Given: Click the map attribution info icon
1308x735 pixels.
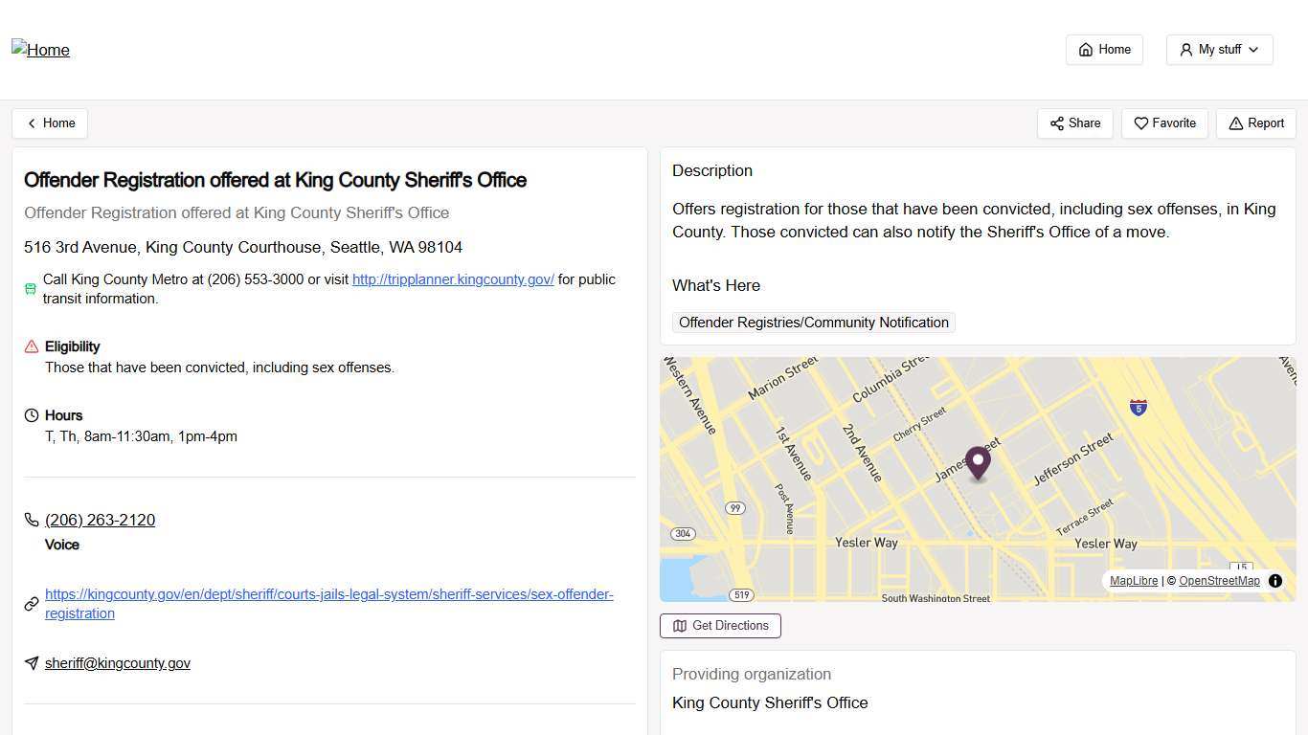Looking at the screenshot, I should 1274,581.
